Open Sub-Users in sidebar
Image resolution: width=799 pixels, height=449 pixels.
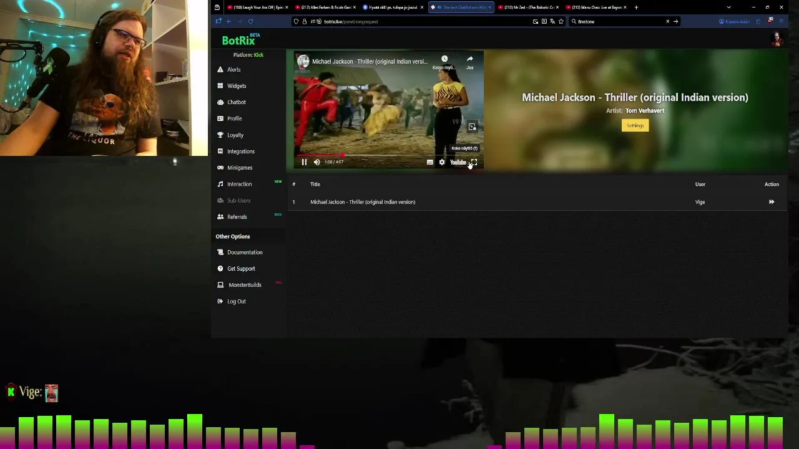[x=239, y=201]
